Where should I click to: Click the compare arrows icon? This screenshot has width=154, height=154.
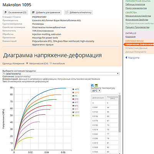[x=33, y=12]
